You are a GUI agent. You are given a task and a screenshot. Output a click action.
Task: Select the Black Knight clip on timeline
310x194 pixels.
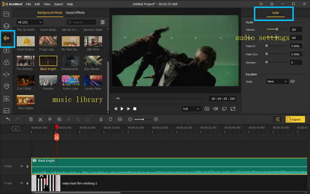(169, 166)
